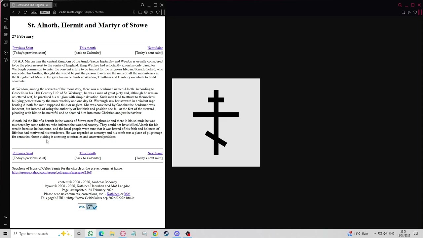The image size is (423, 238).
Task: Reload the celticsaints.org page
Action: (x=25, y=12)
